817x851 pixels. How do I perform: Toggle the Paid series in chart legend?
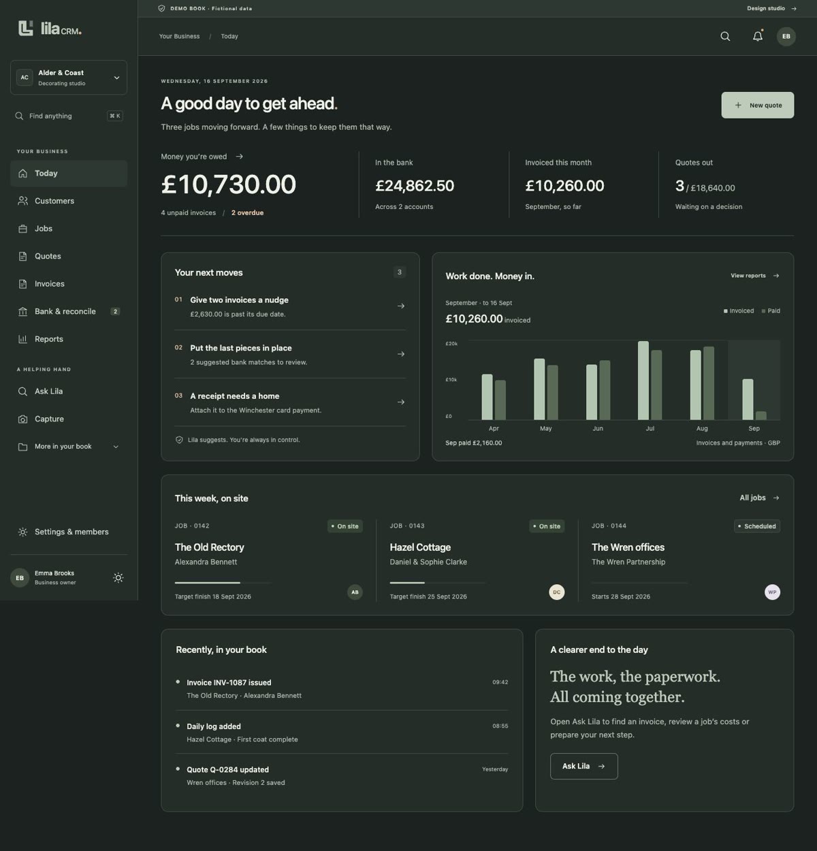click(771, 311)
